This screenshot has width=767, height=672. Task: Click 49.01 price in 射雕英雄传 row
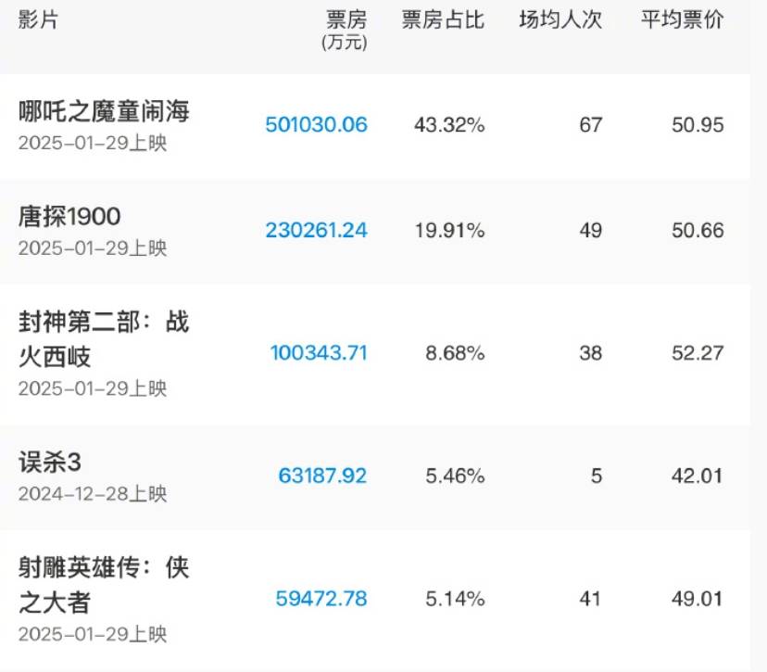coord(698,599)
